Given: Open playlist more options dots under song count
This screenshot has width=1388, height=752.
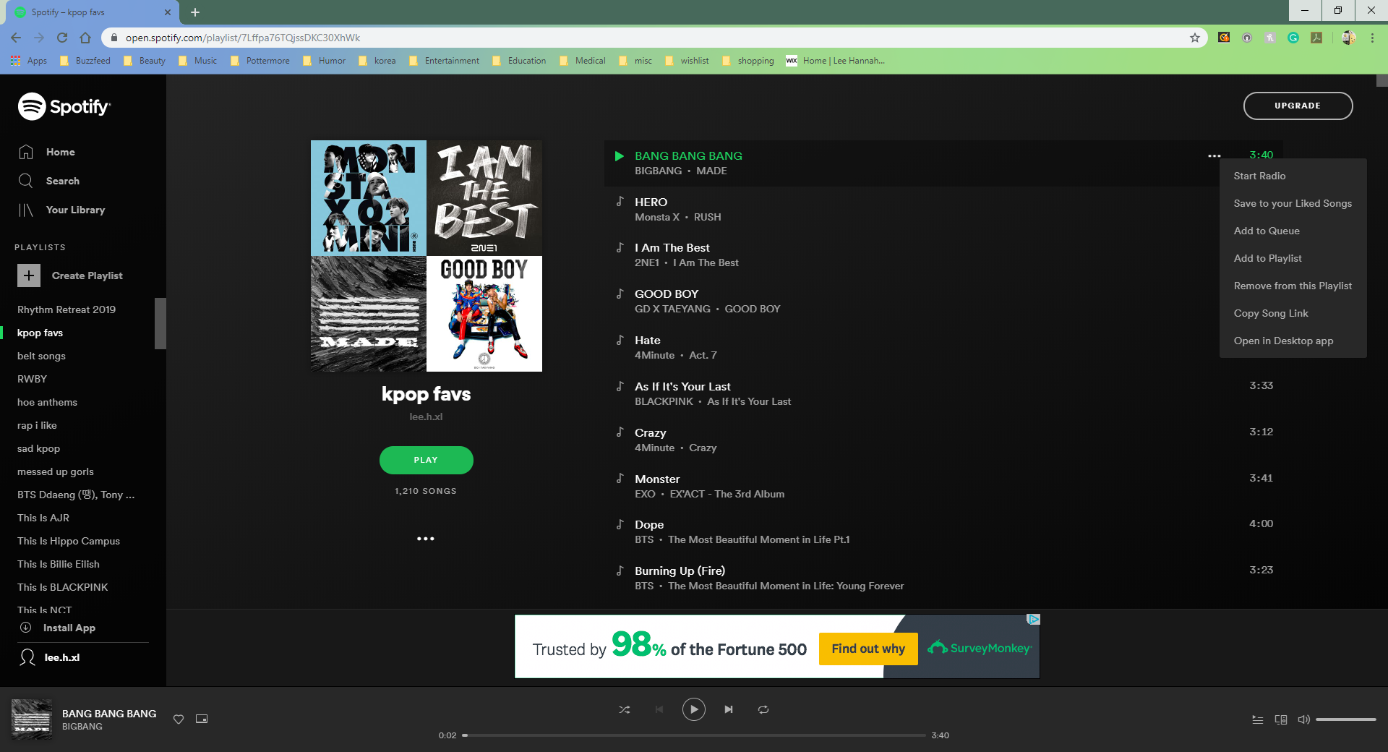Looking at the screenshot, I should click(426, 539).
